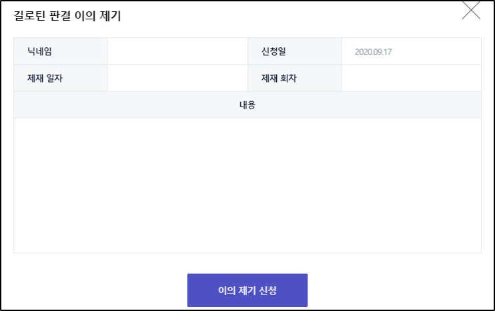Viewport: 495px width, 311px height.
Task: Select the 제재 일자 label cell
Action: pyautogui.click(x=60, y=78)
